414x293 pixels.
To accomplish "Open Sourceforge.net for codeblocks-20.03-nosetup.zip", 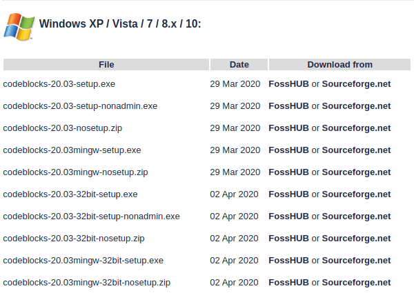I will 356,128.
